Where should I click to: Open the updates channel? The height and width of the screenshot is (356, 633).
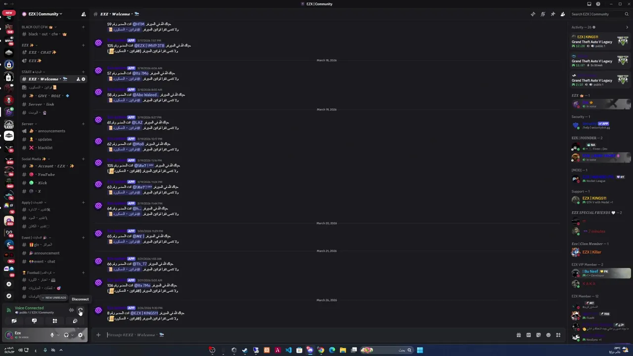tap(53, 139)
